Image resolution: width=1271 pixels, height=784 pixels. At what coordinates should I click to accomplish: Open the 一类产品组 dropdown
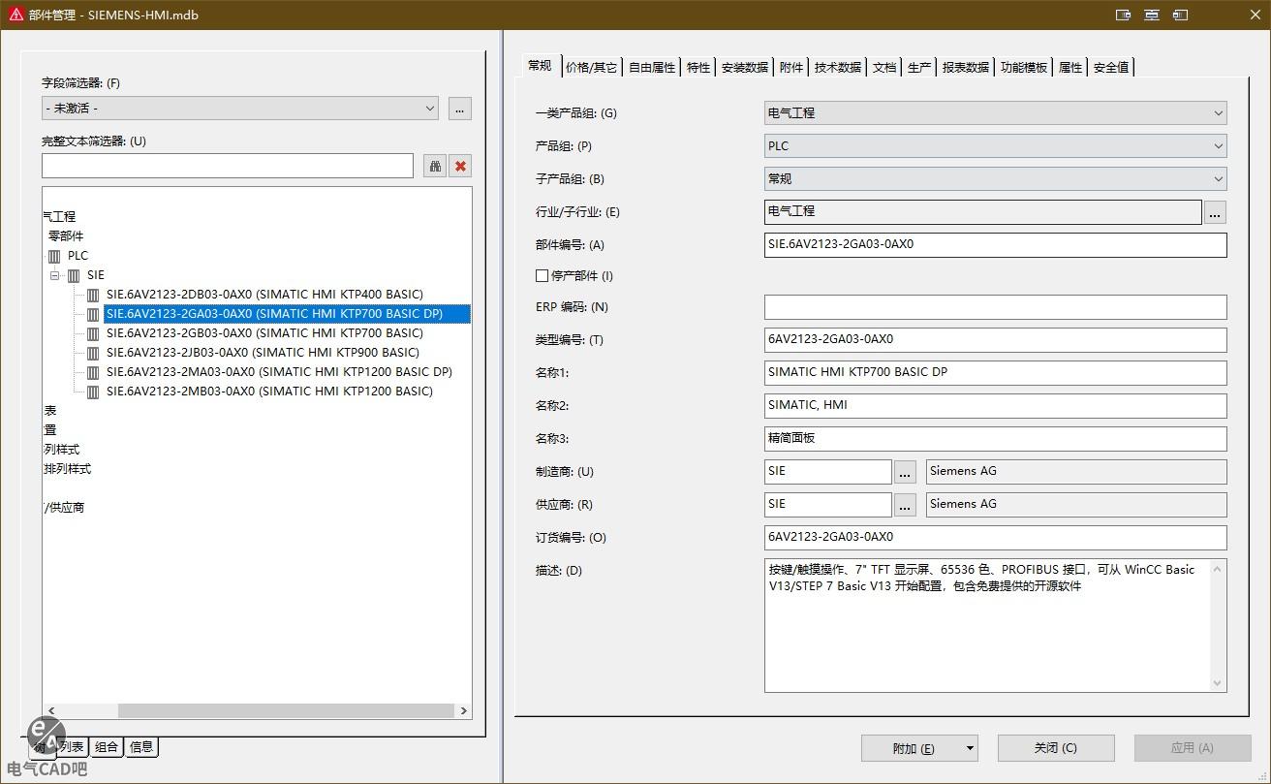pos(1219,113)
